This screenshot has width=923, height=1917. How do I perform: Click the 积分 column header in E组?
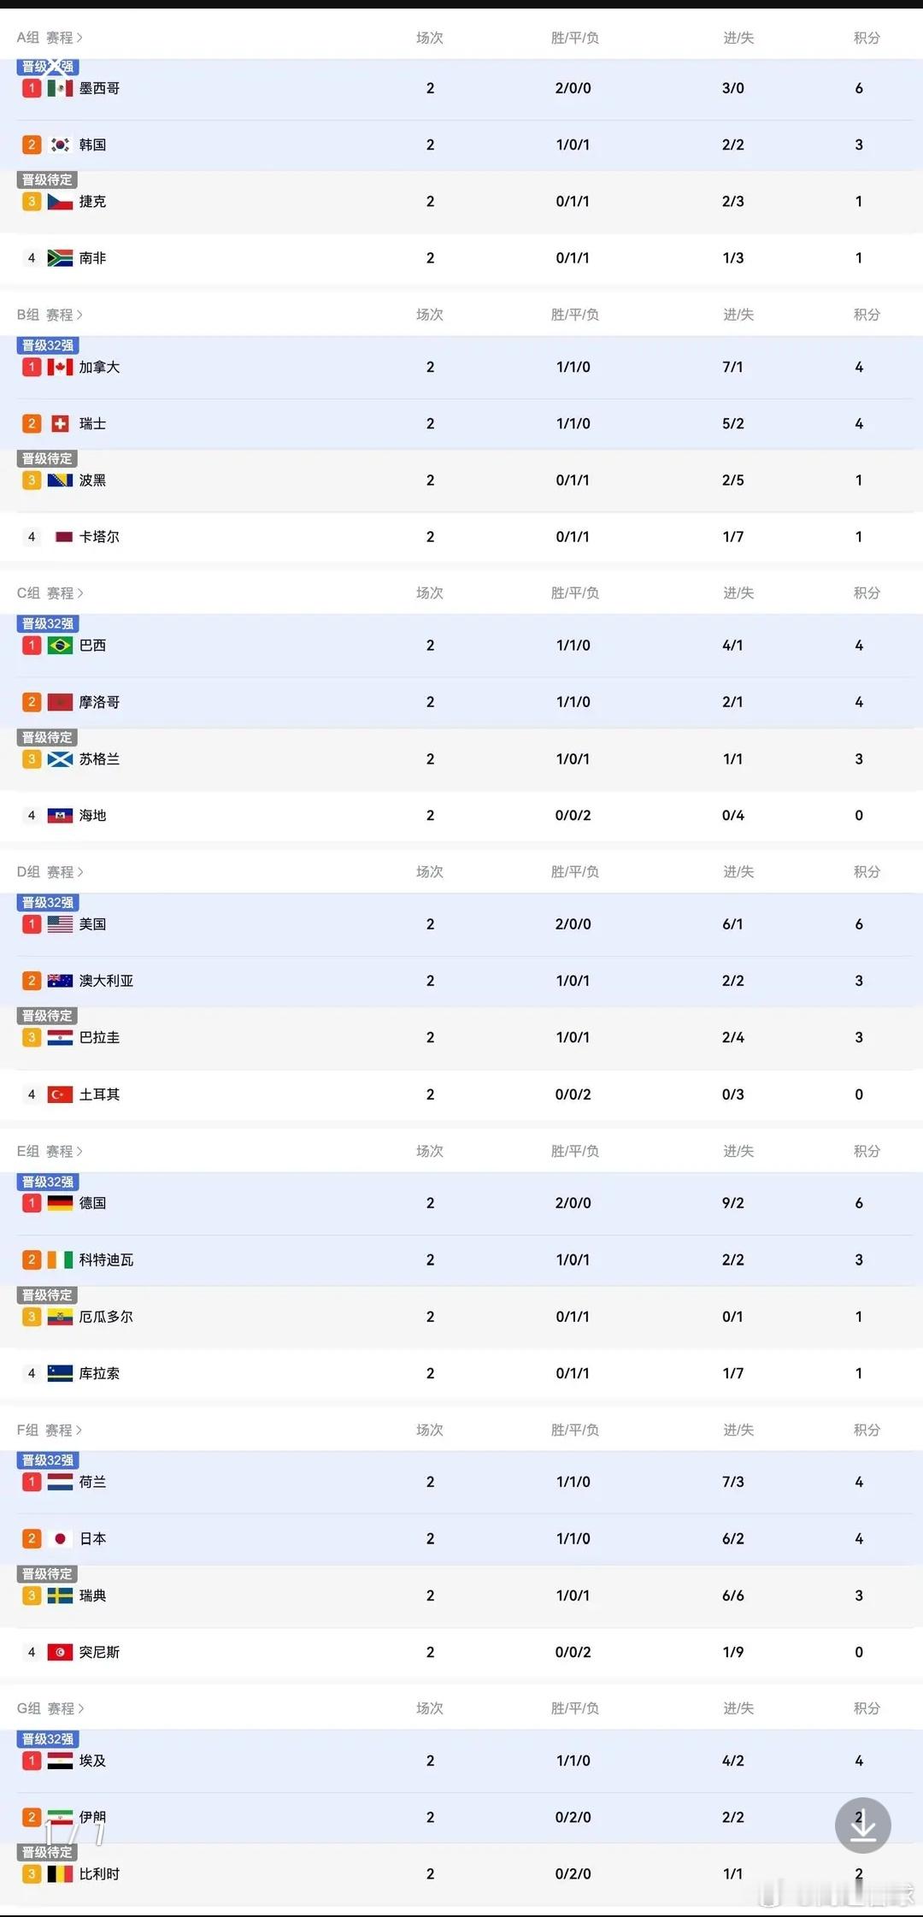coord(867,1151)
